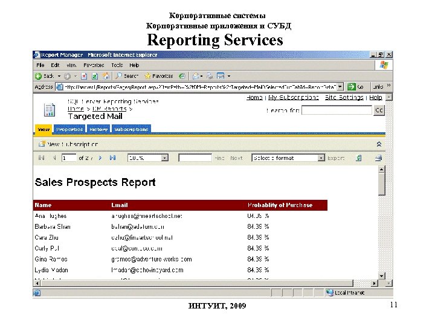Open the Select a format dropdown
This screenshot has width=435, height=326.
321,158
